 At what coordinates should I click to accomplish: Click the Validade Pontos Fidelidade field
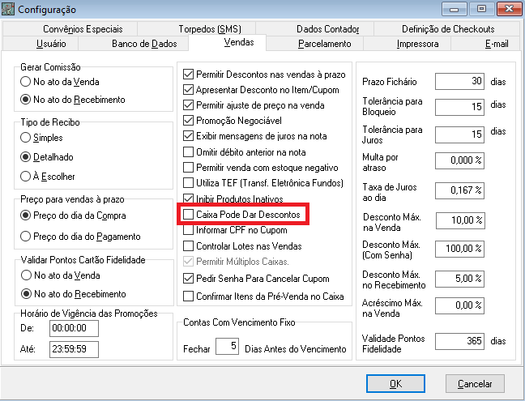459,341
